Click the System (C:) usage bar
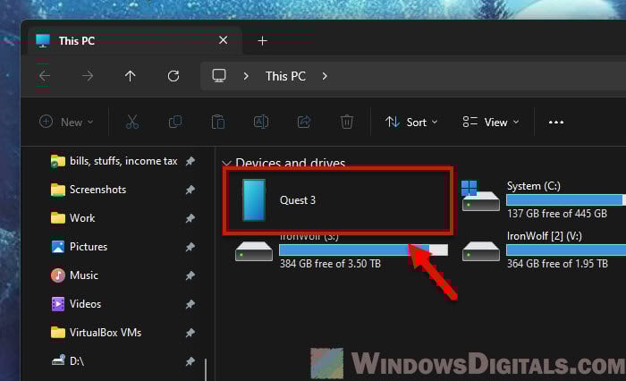 pos(566,199)
